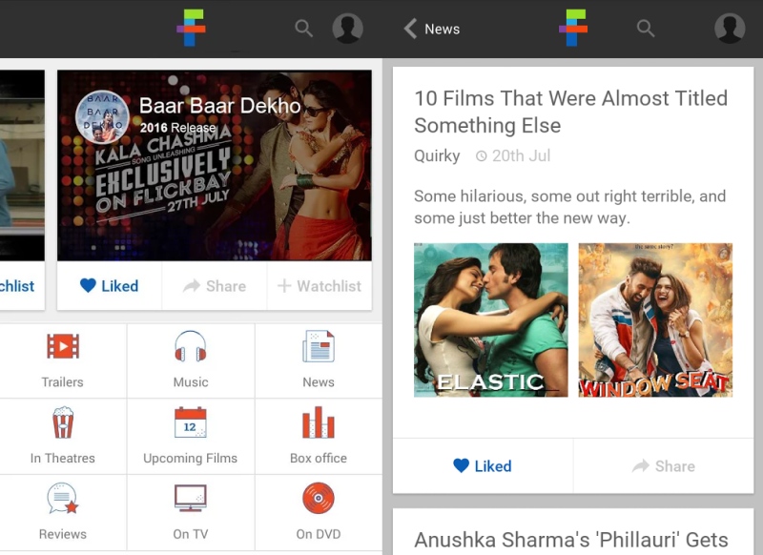Open the Kala Chashma banner image

coord(215,165)
